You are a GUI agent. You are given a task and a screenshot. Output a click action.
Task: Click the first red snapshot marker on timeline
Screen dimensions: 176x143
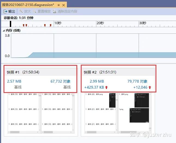(x=23, y=25)
